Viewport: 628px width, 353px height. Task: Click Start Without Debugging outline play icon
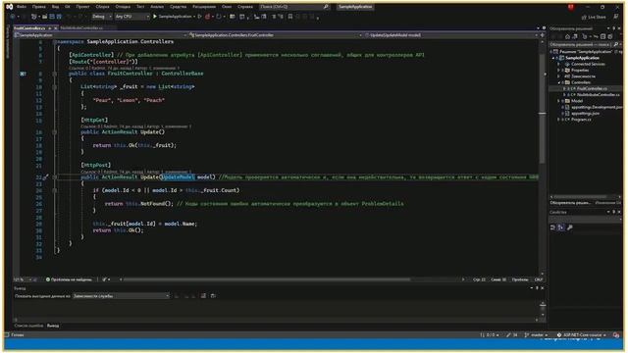pos(199,17)
